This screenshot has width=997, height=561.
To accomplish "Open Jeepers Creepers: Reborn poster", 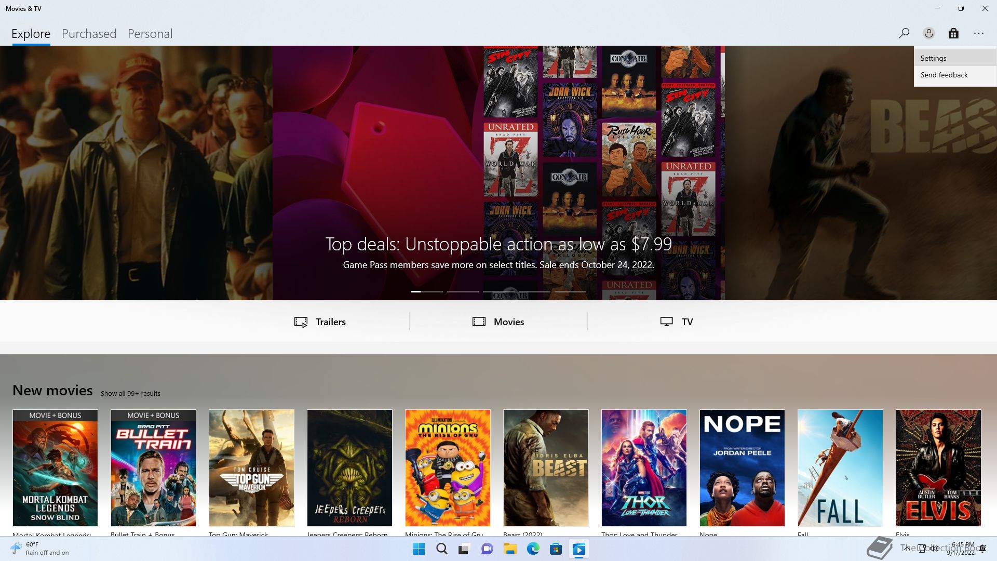I will pyautogui.click(x=349, y=468).
